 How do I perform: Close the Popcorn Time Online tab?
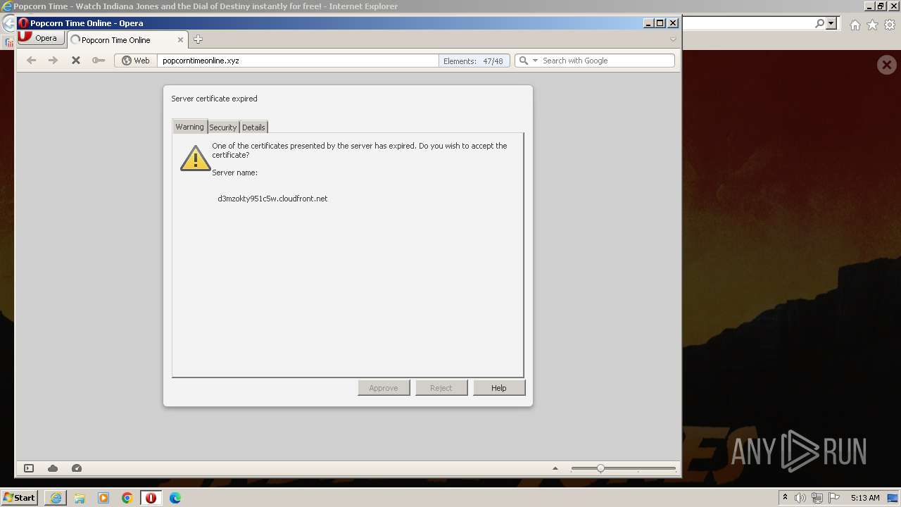[180, 40]
